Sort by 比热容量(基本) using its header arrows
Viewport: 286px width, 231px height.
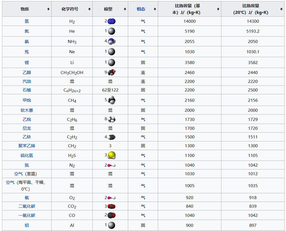218,9
